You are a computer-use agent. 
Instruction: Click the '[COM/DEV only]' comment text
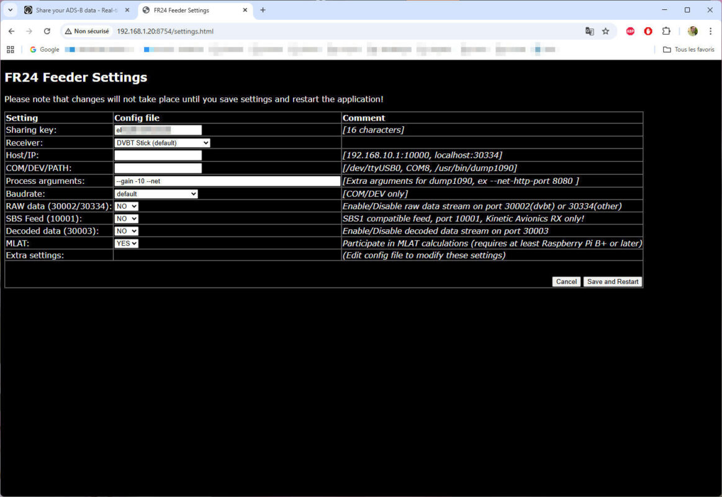[x=375, y=194]
